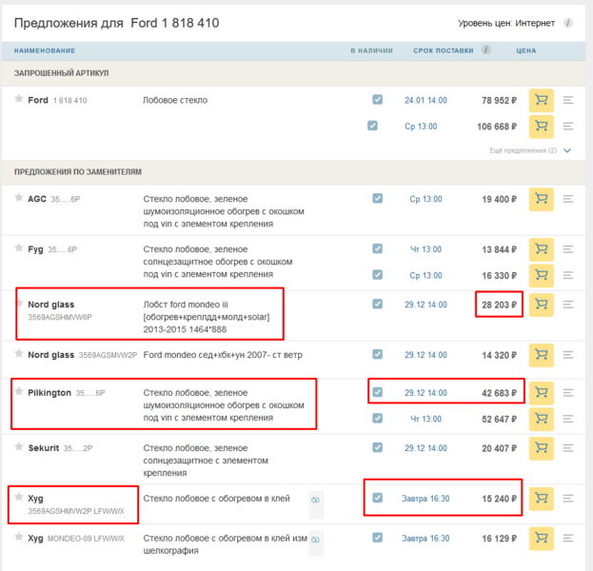Open delivery date 24.01 14:00 link
The width and height of the screenshot is (593, 571).
point(425,100)
